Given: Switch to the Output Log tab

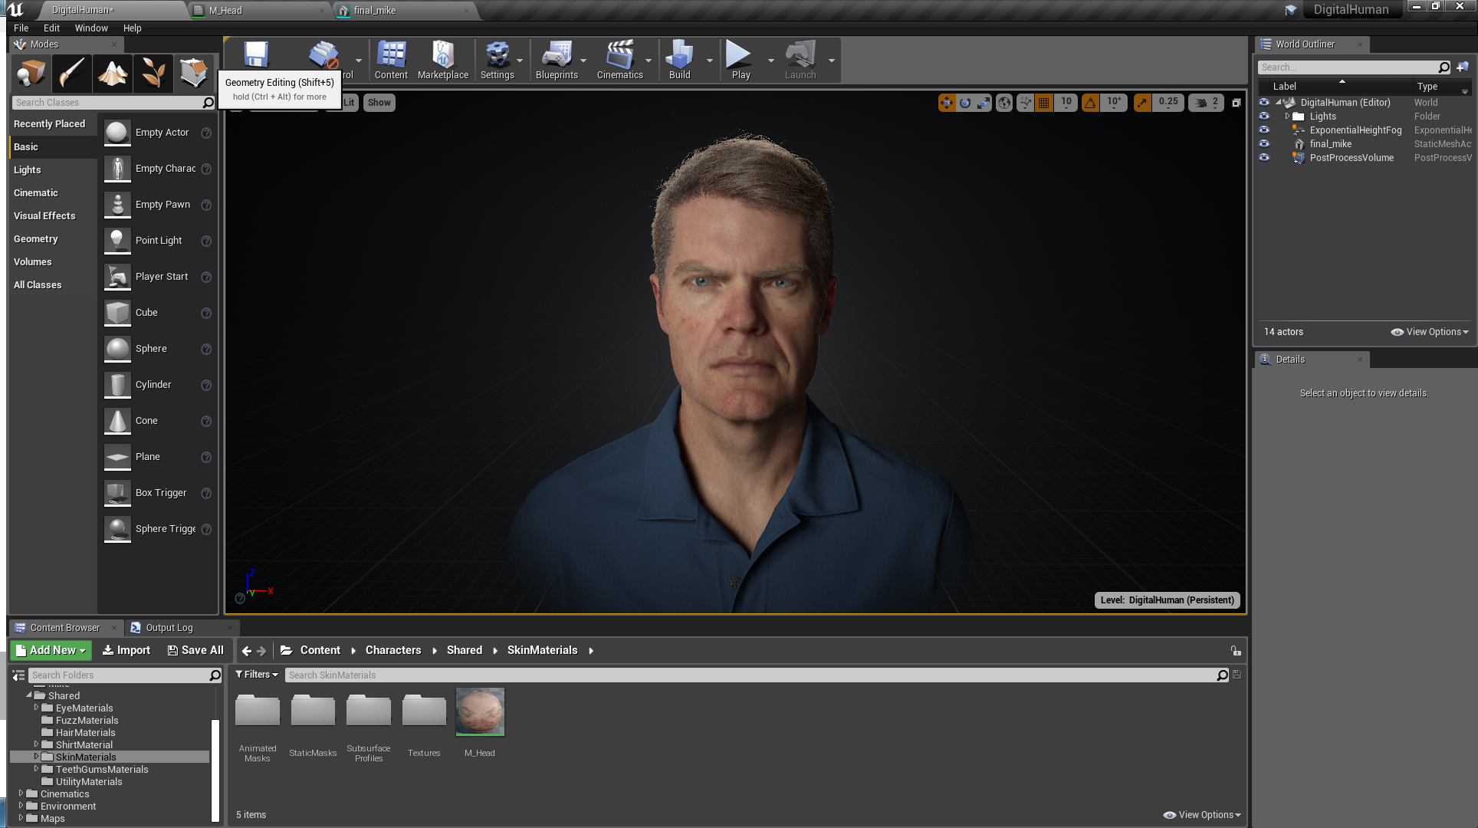Looking at the screenshot, I should pyautogui.click(x=180, y=628).
